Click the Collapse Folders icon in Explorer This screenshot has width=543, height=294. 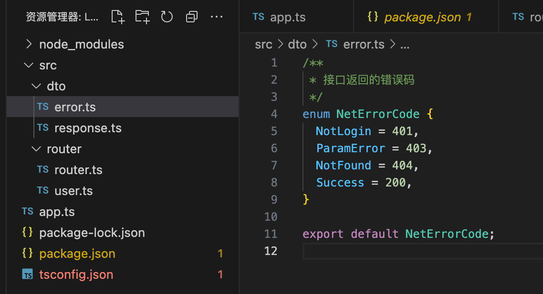tap(192, 16)
